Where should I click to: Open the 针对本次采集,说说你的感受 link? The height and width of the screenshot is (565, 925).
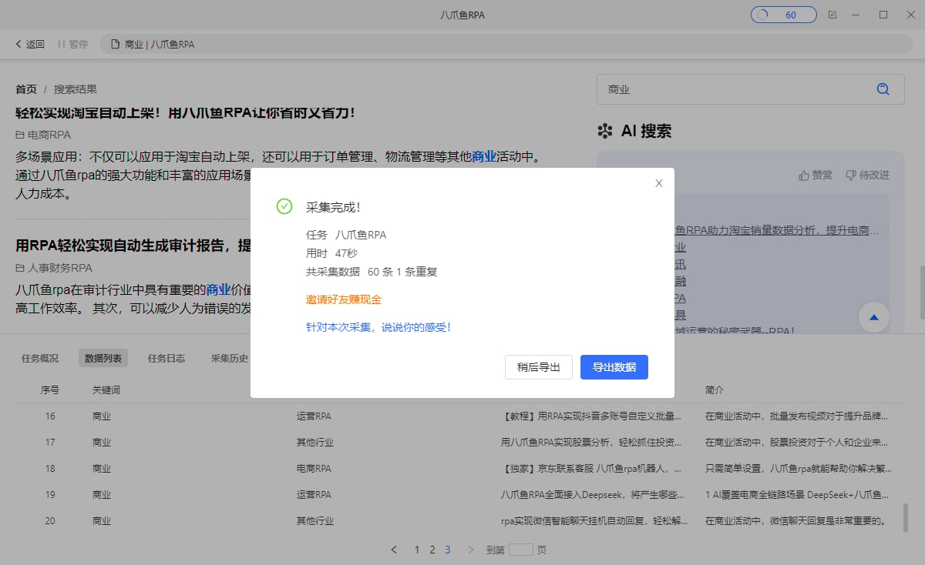[378, 327]
